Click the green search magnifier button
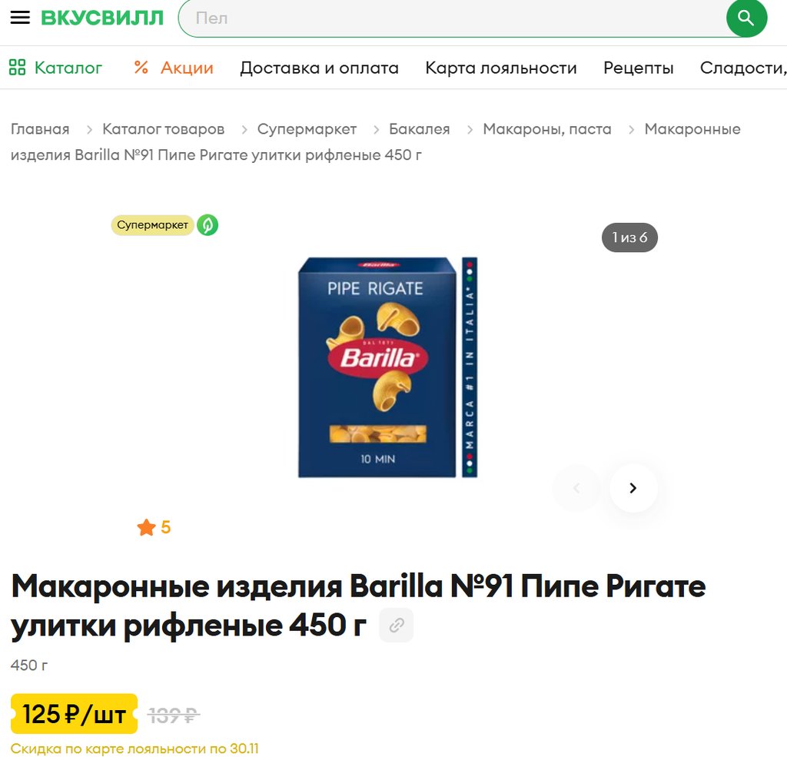Viewport: 787px width, 757px height. [746, 18]
